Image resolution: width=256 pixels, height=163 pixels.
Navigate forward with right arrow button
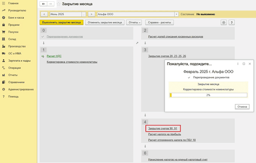pos(51,4)
